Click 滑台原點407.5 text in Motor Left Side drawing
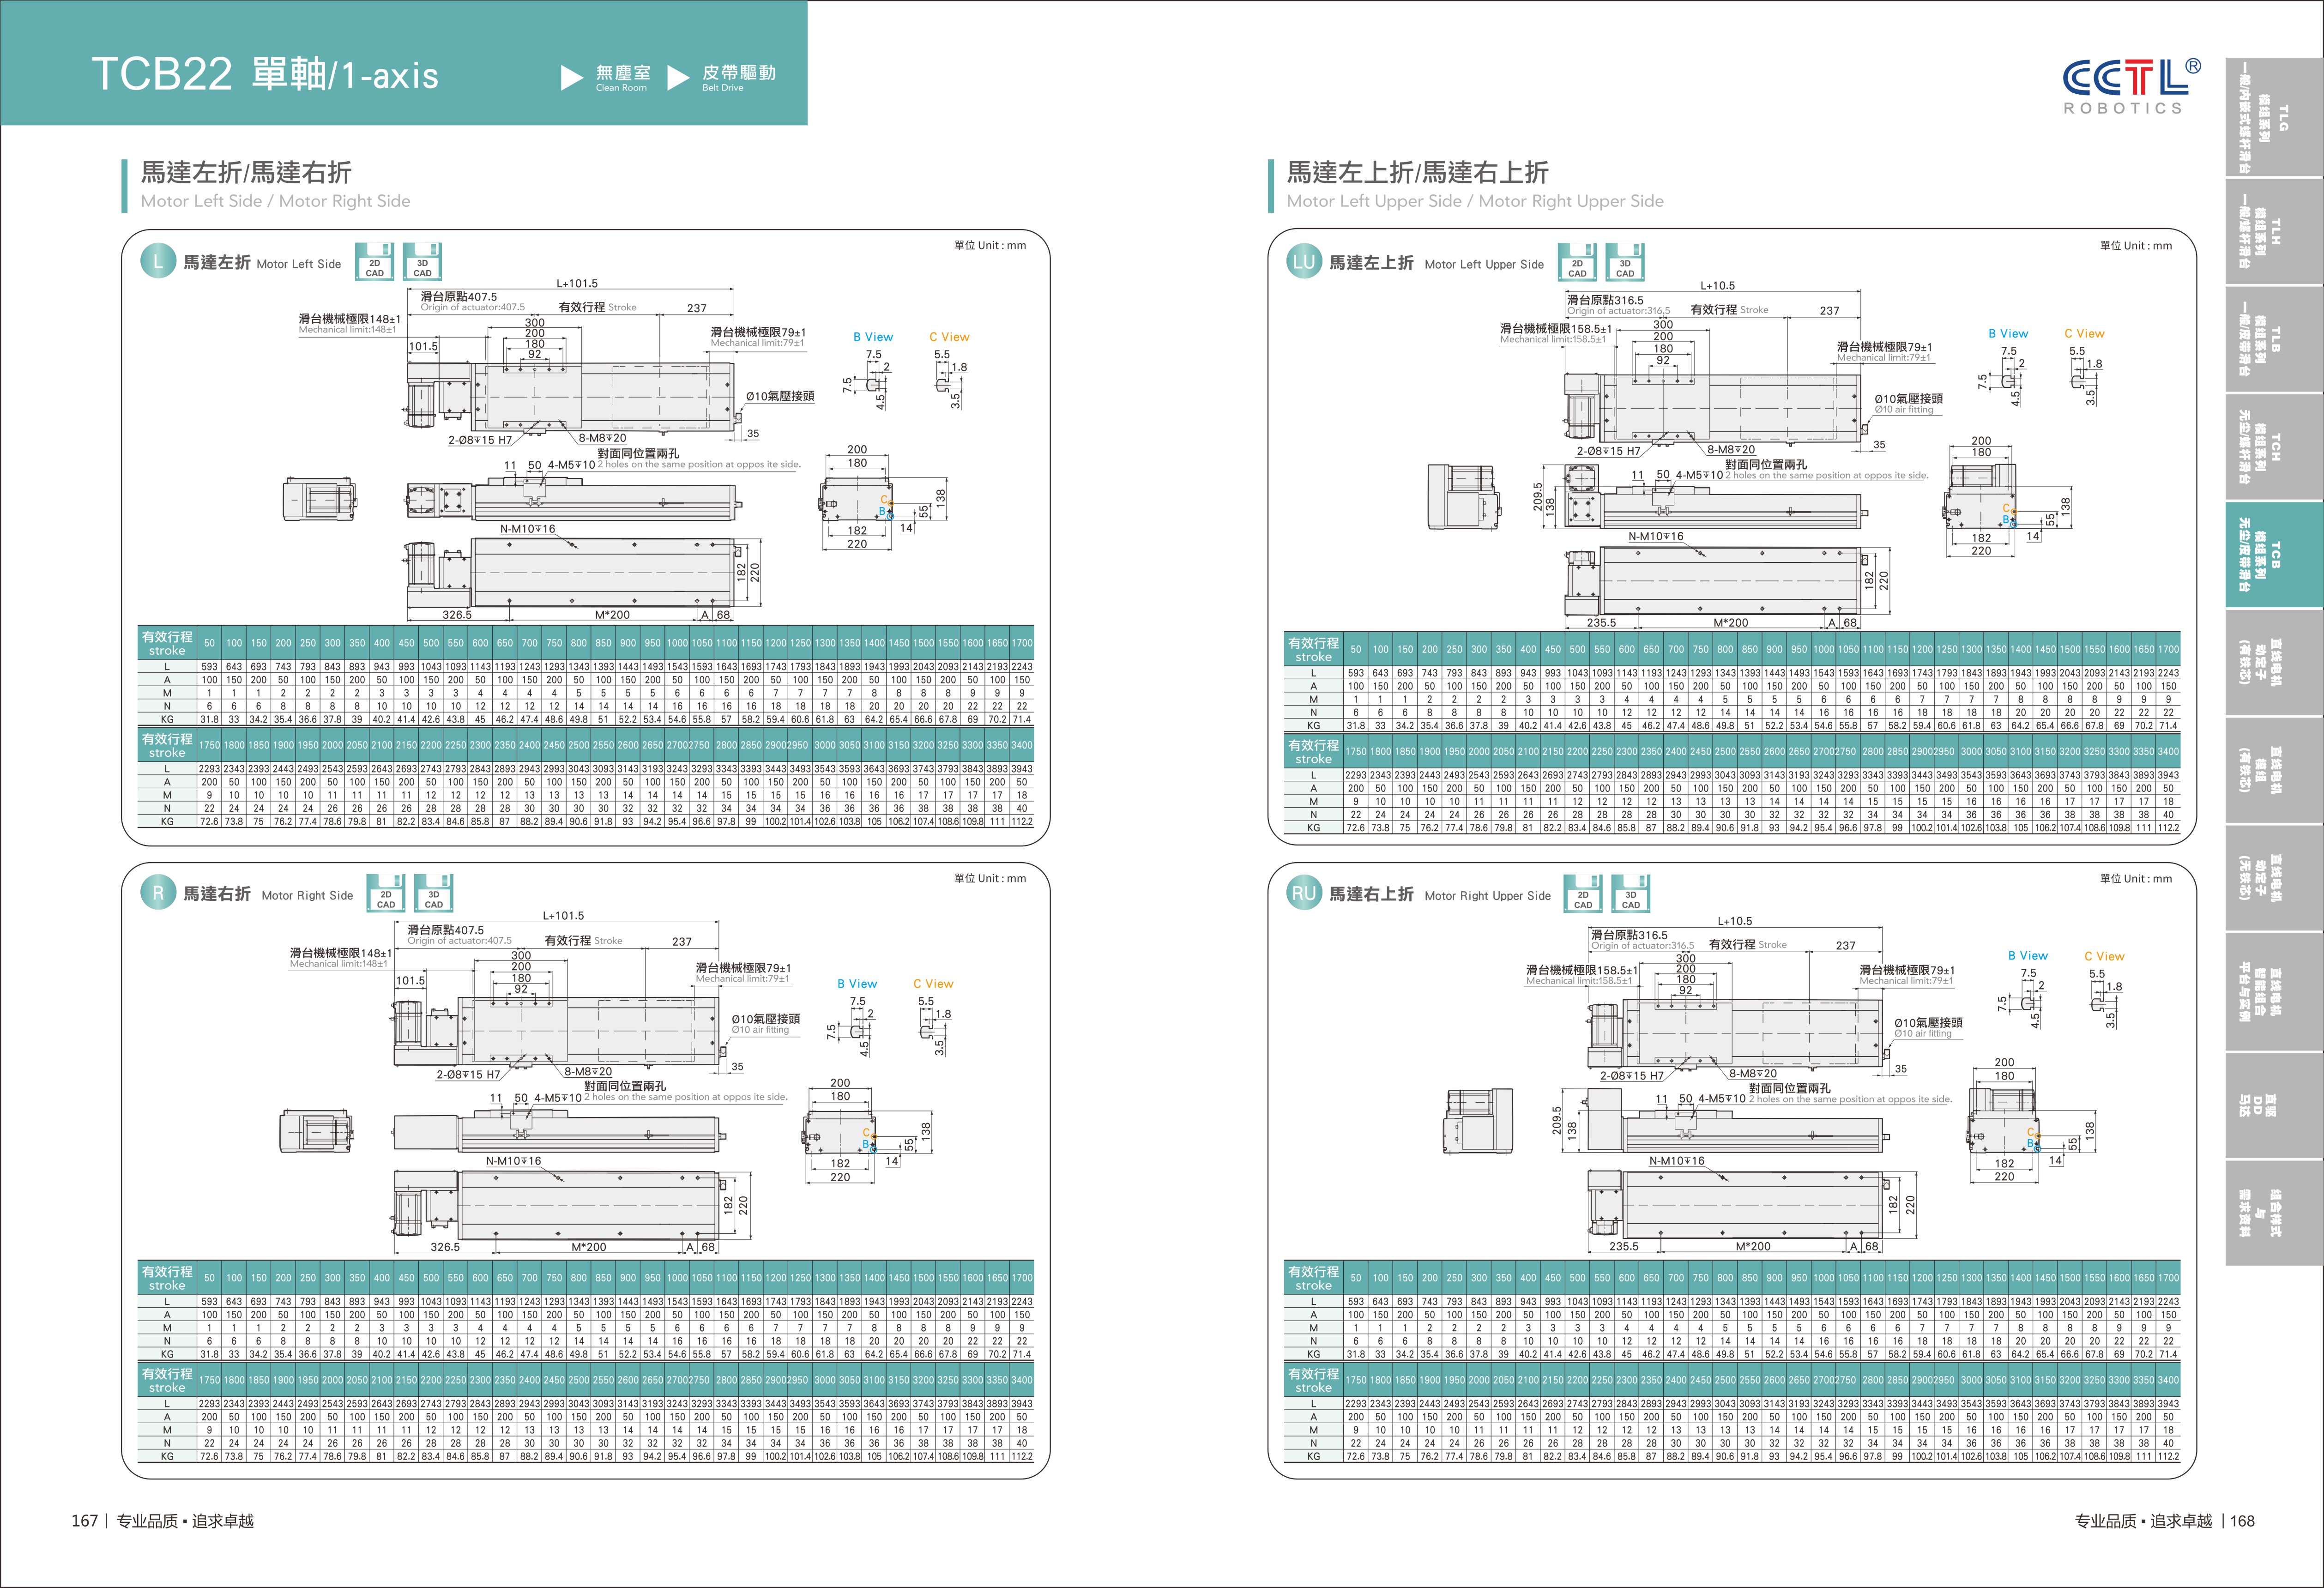This screenshot has height=1588, width=2324. [459, 297]
